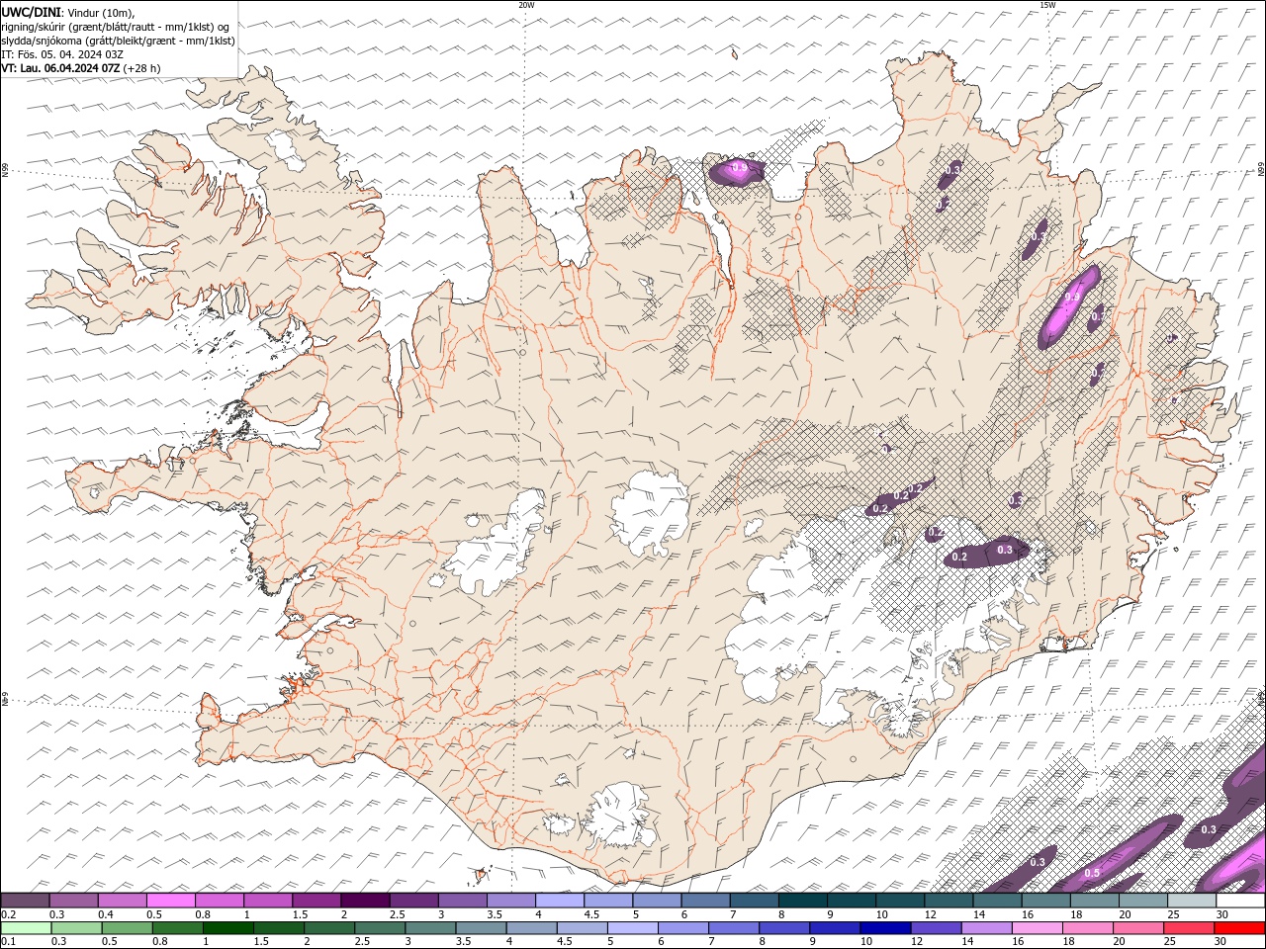This screenshot has height=949, width=1266.
Task: Select the 'slydda/snjókoma (grátt/bleikt/grænt - mm/1klst)' line
Action: pyautogui.click(x=119, y=40)
